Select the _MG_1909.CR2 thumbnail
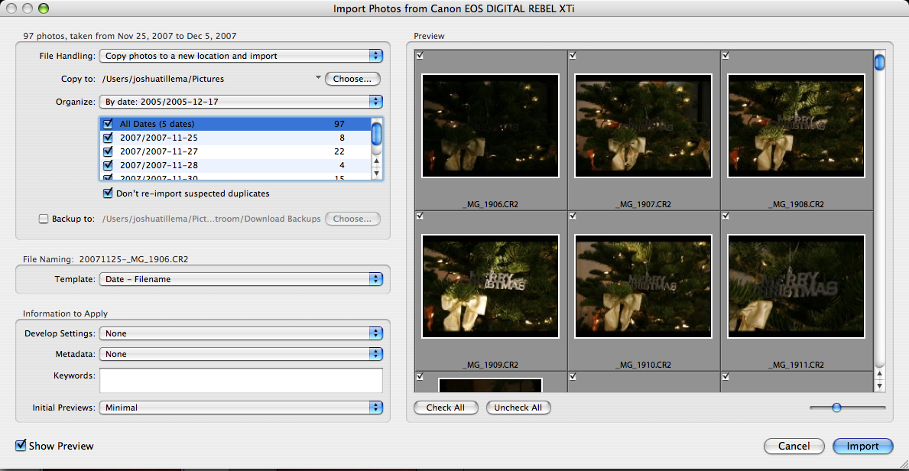909x471 pixels. [491, 287]
